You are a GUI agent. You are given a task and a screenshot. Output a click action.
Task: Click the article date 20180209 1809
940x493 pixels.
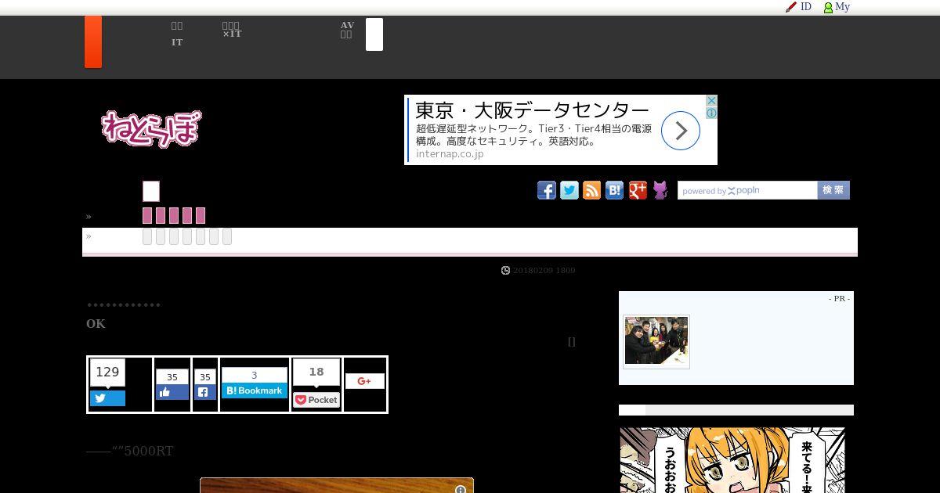[x=544, y=270]
